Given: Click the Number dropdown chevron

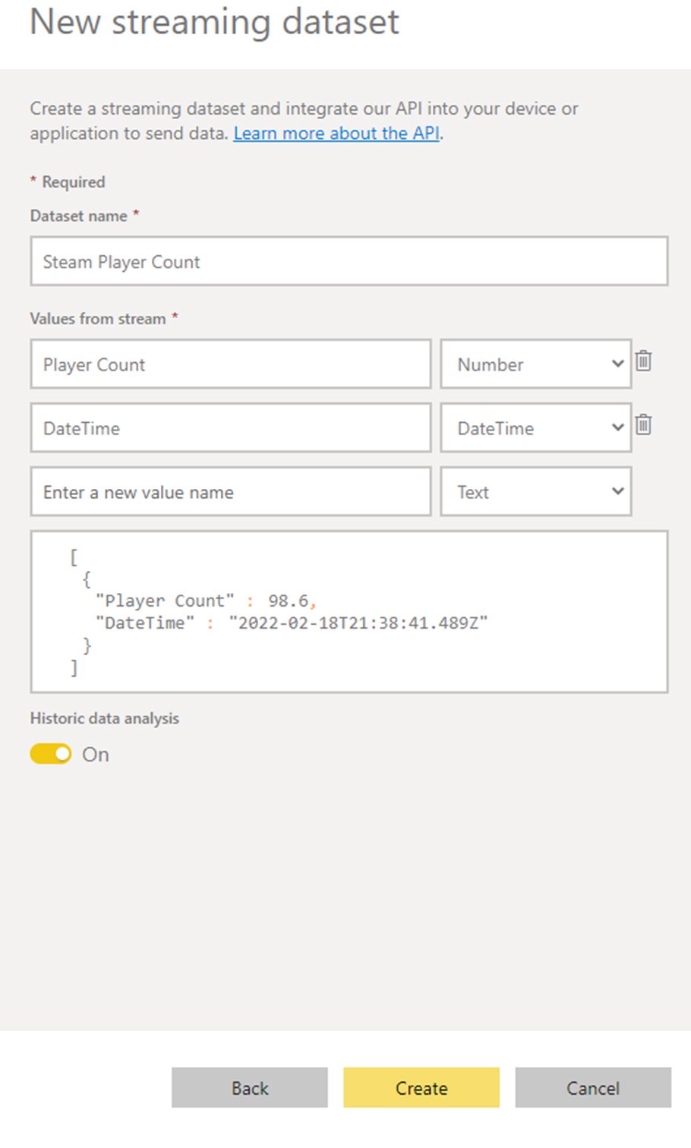Looking at the screenshot, I should [617, 364].
